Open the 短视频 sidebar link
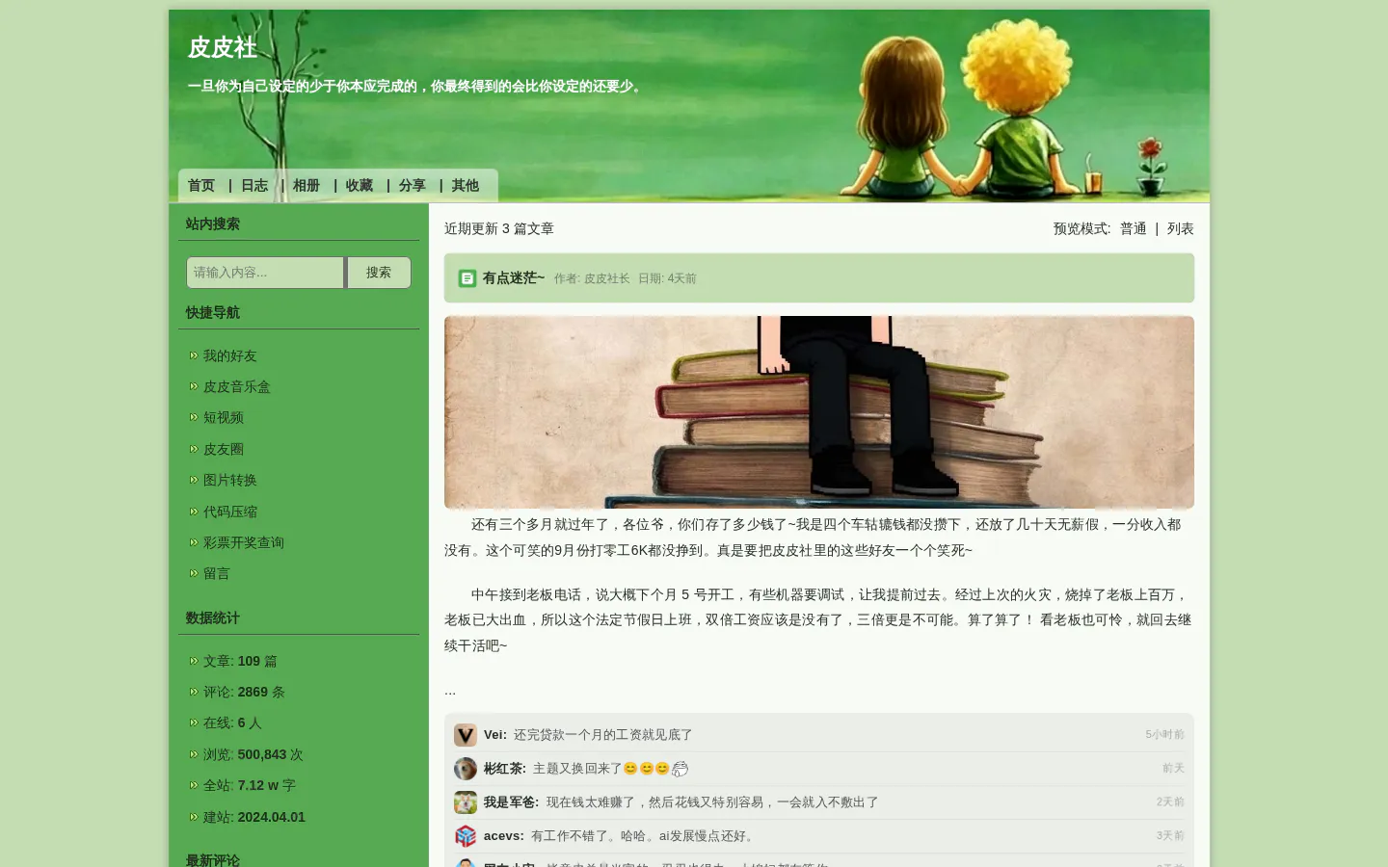The width and height of the screenshot is (1388, 867). [x=224, y=418]
